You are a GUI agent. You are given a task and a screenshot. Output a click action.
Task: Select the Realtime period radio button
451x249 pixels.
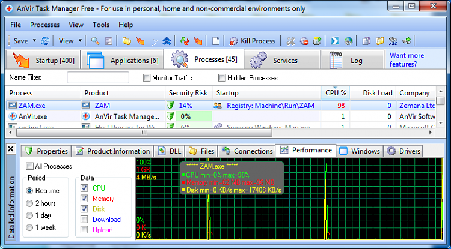tap(29, 190)
